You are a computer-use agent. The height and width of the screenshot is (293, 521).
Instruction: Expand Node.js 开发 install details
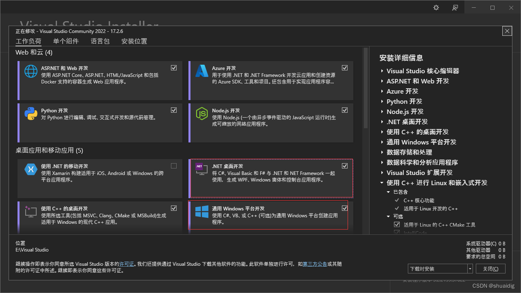pyautogui.click(x=382, y=112)
